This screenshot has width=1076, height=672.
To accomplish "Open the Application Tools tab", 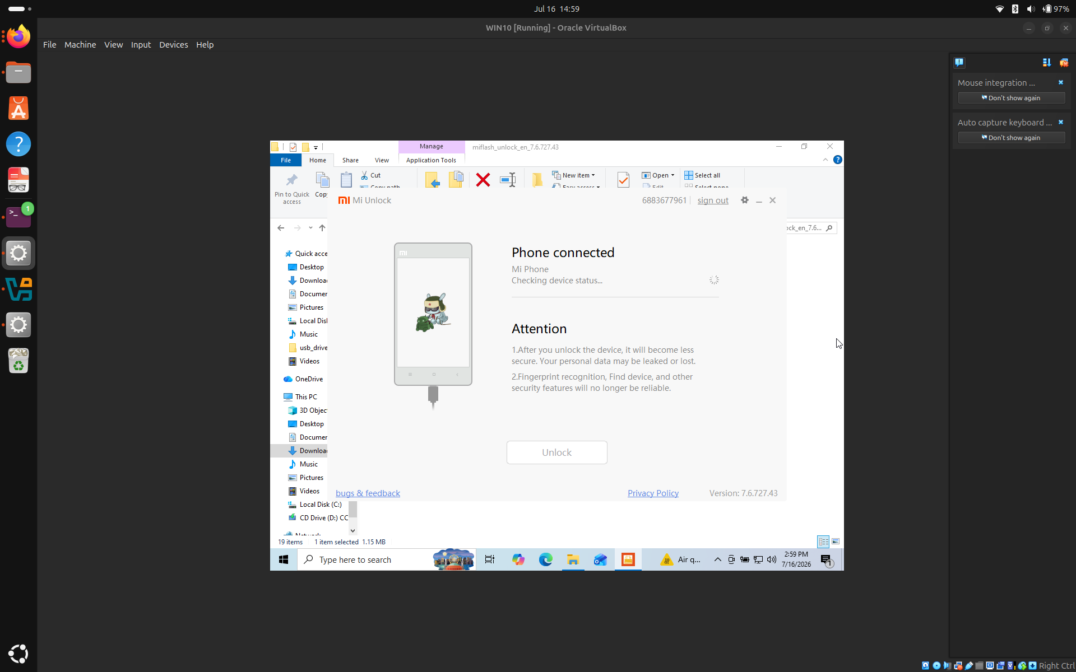I will coord(431,160).
